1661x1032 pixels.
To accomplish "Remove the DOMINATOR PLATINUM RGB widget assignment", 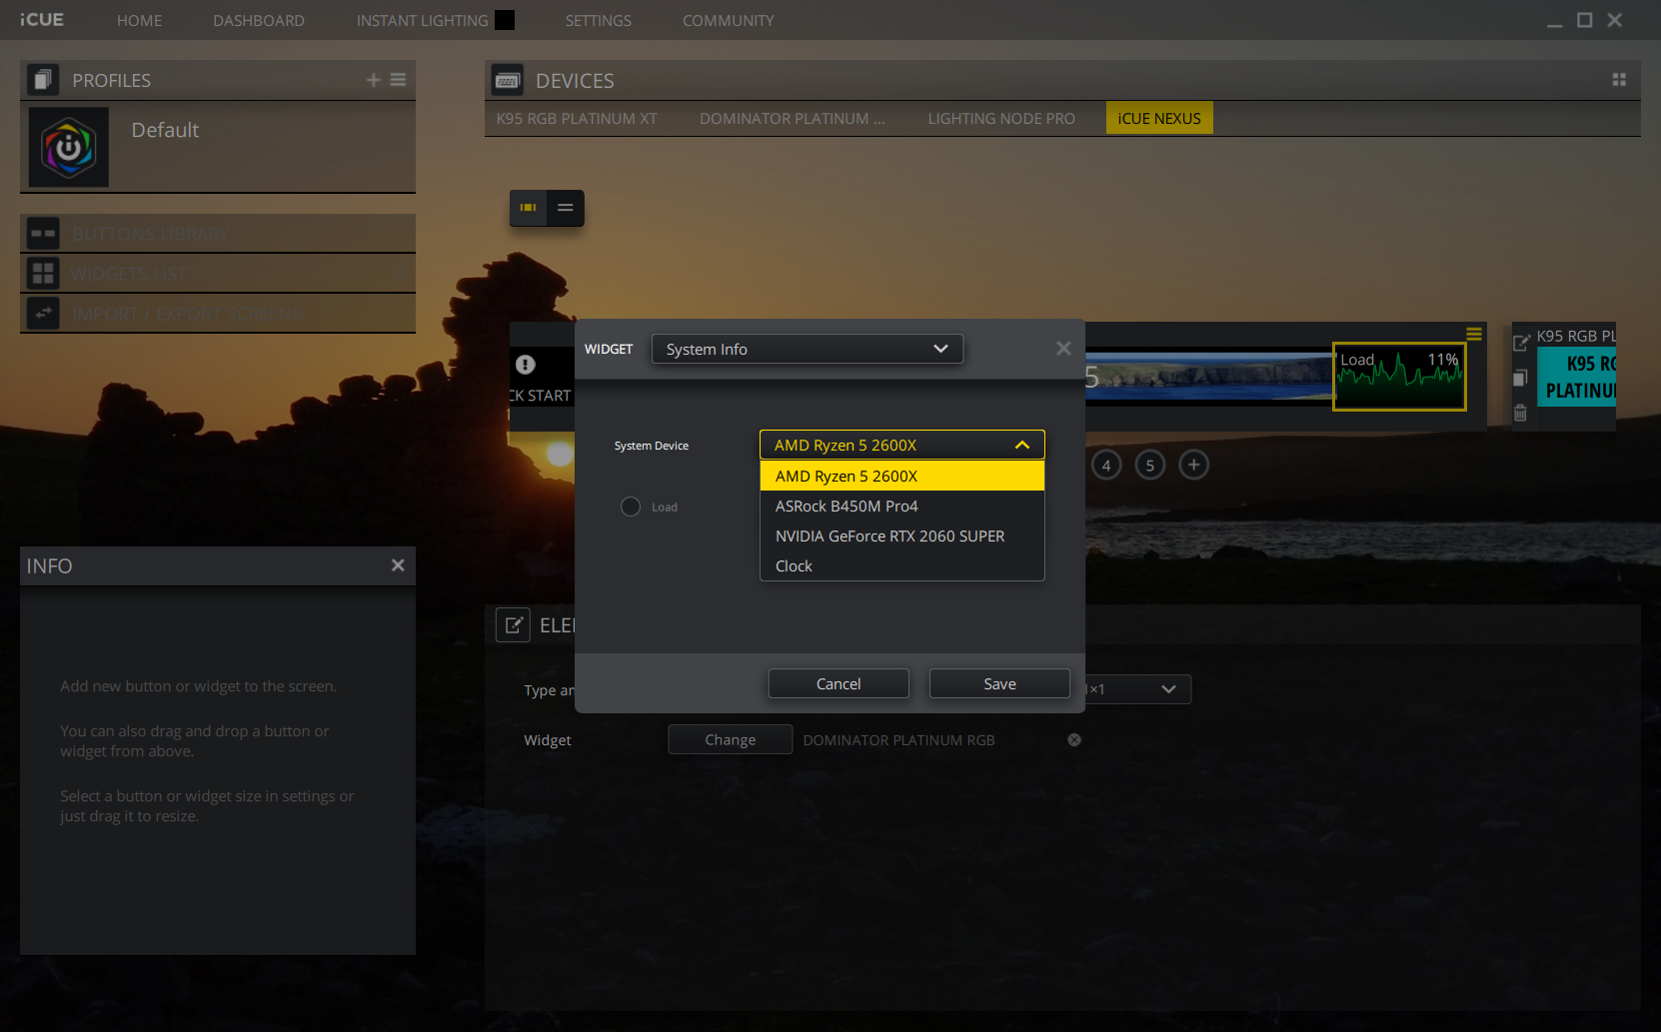I will pos(1074,739).
